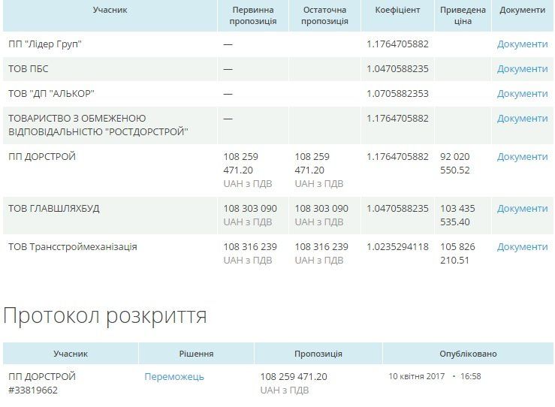Image resolution: width=555 pixels, height=407 pixels.
Task: Click adjusted price 105 826 210.51
Action: [457, 253]
